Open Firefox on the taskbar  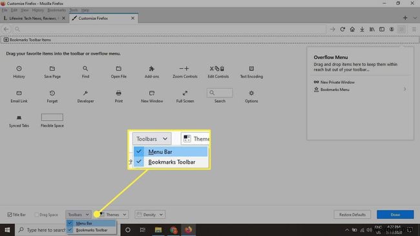[x=189, y=230]
